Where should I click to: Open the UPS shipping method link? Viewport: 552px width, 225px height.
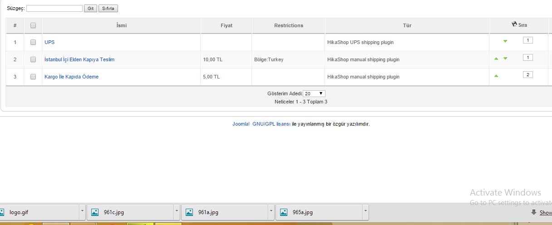[49, 42]
